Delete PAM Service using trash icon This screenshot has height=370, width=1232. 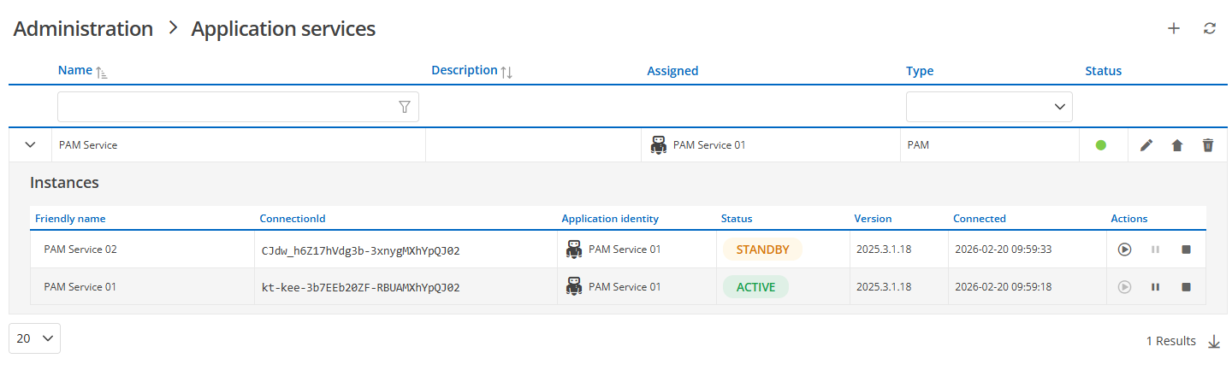[x=1208, y=145]
